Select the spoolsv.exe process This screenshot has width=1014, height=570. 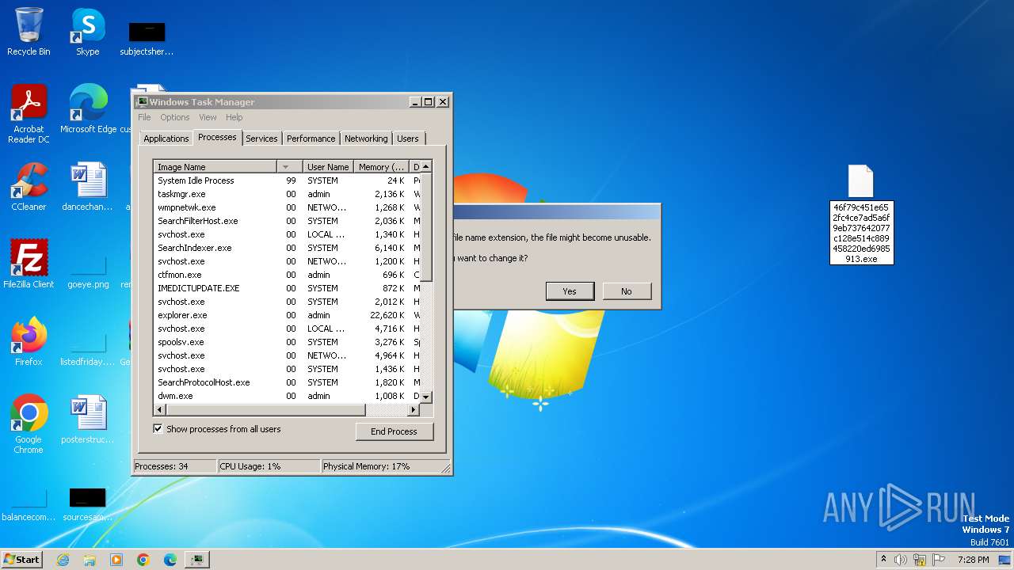(x=286, y=342)
